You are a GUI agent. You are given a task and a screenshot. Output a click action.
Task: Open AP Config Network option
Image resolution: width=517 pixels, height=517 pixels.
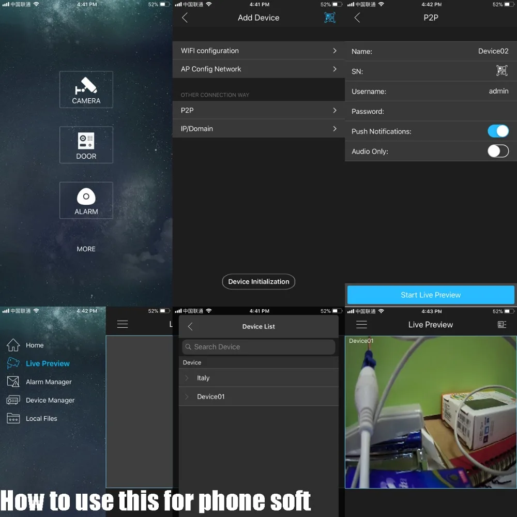pos(258,69)
